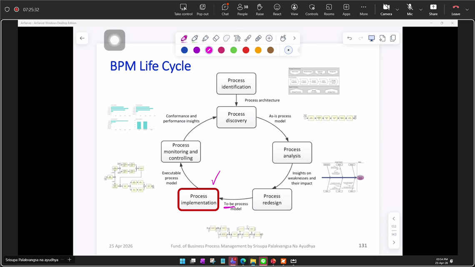Viewport: 475px width, 267px height.
Task: Select the text tool (Tt)
Action: tap(237, 38)
